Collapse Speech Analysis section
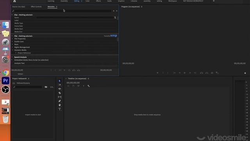Viewport: 250px width, 141px height. pyautogui.click(x=12, y=57)
